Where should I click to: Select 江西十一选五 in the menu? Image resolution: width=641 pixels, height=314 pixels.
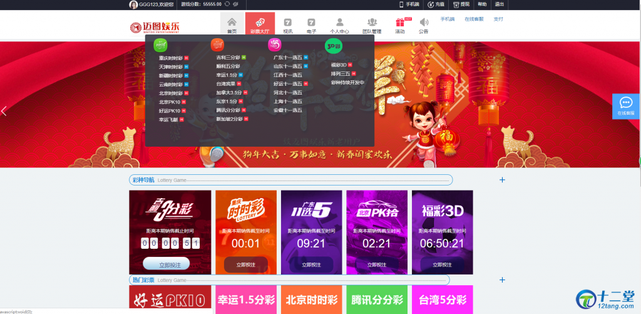tap(288, 75)
